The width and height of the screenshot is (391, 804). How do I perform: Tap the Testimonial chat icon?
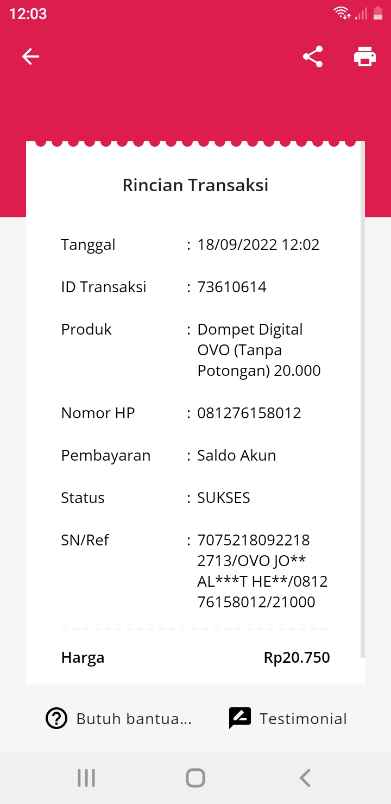(239, 719)
